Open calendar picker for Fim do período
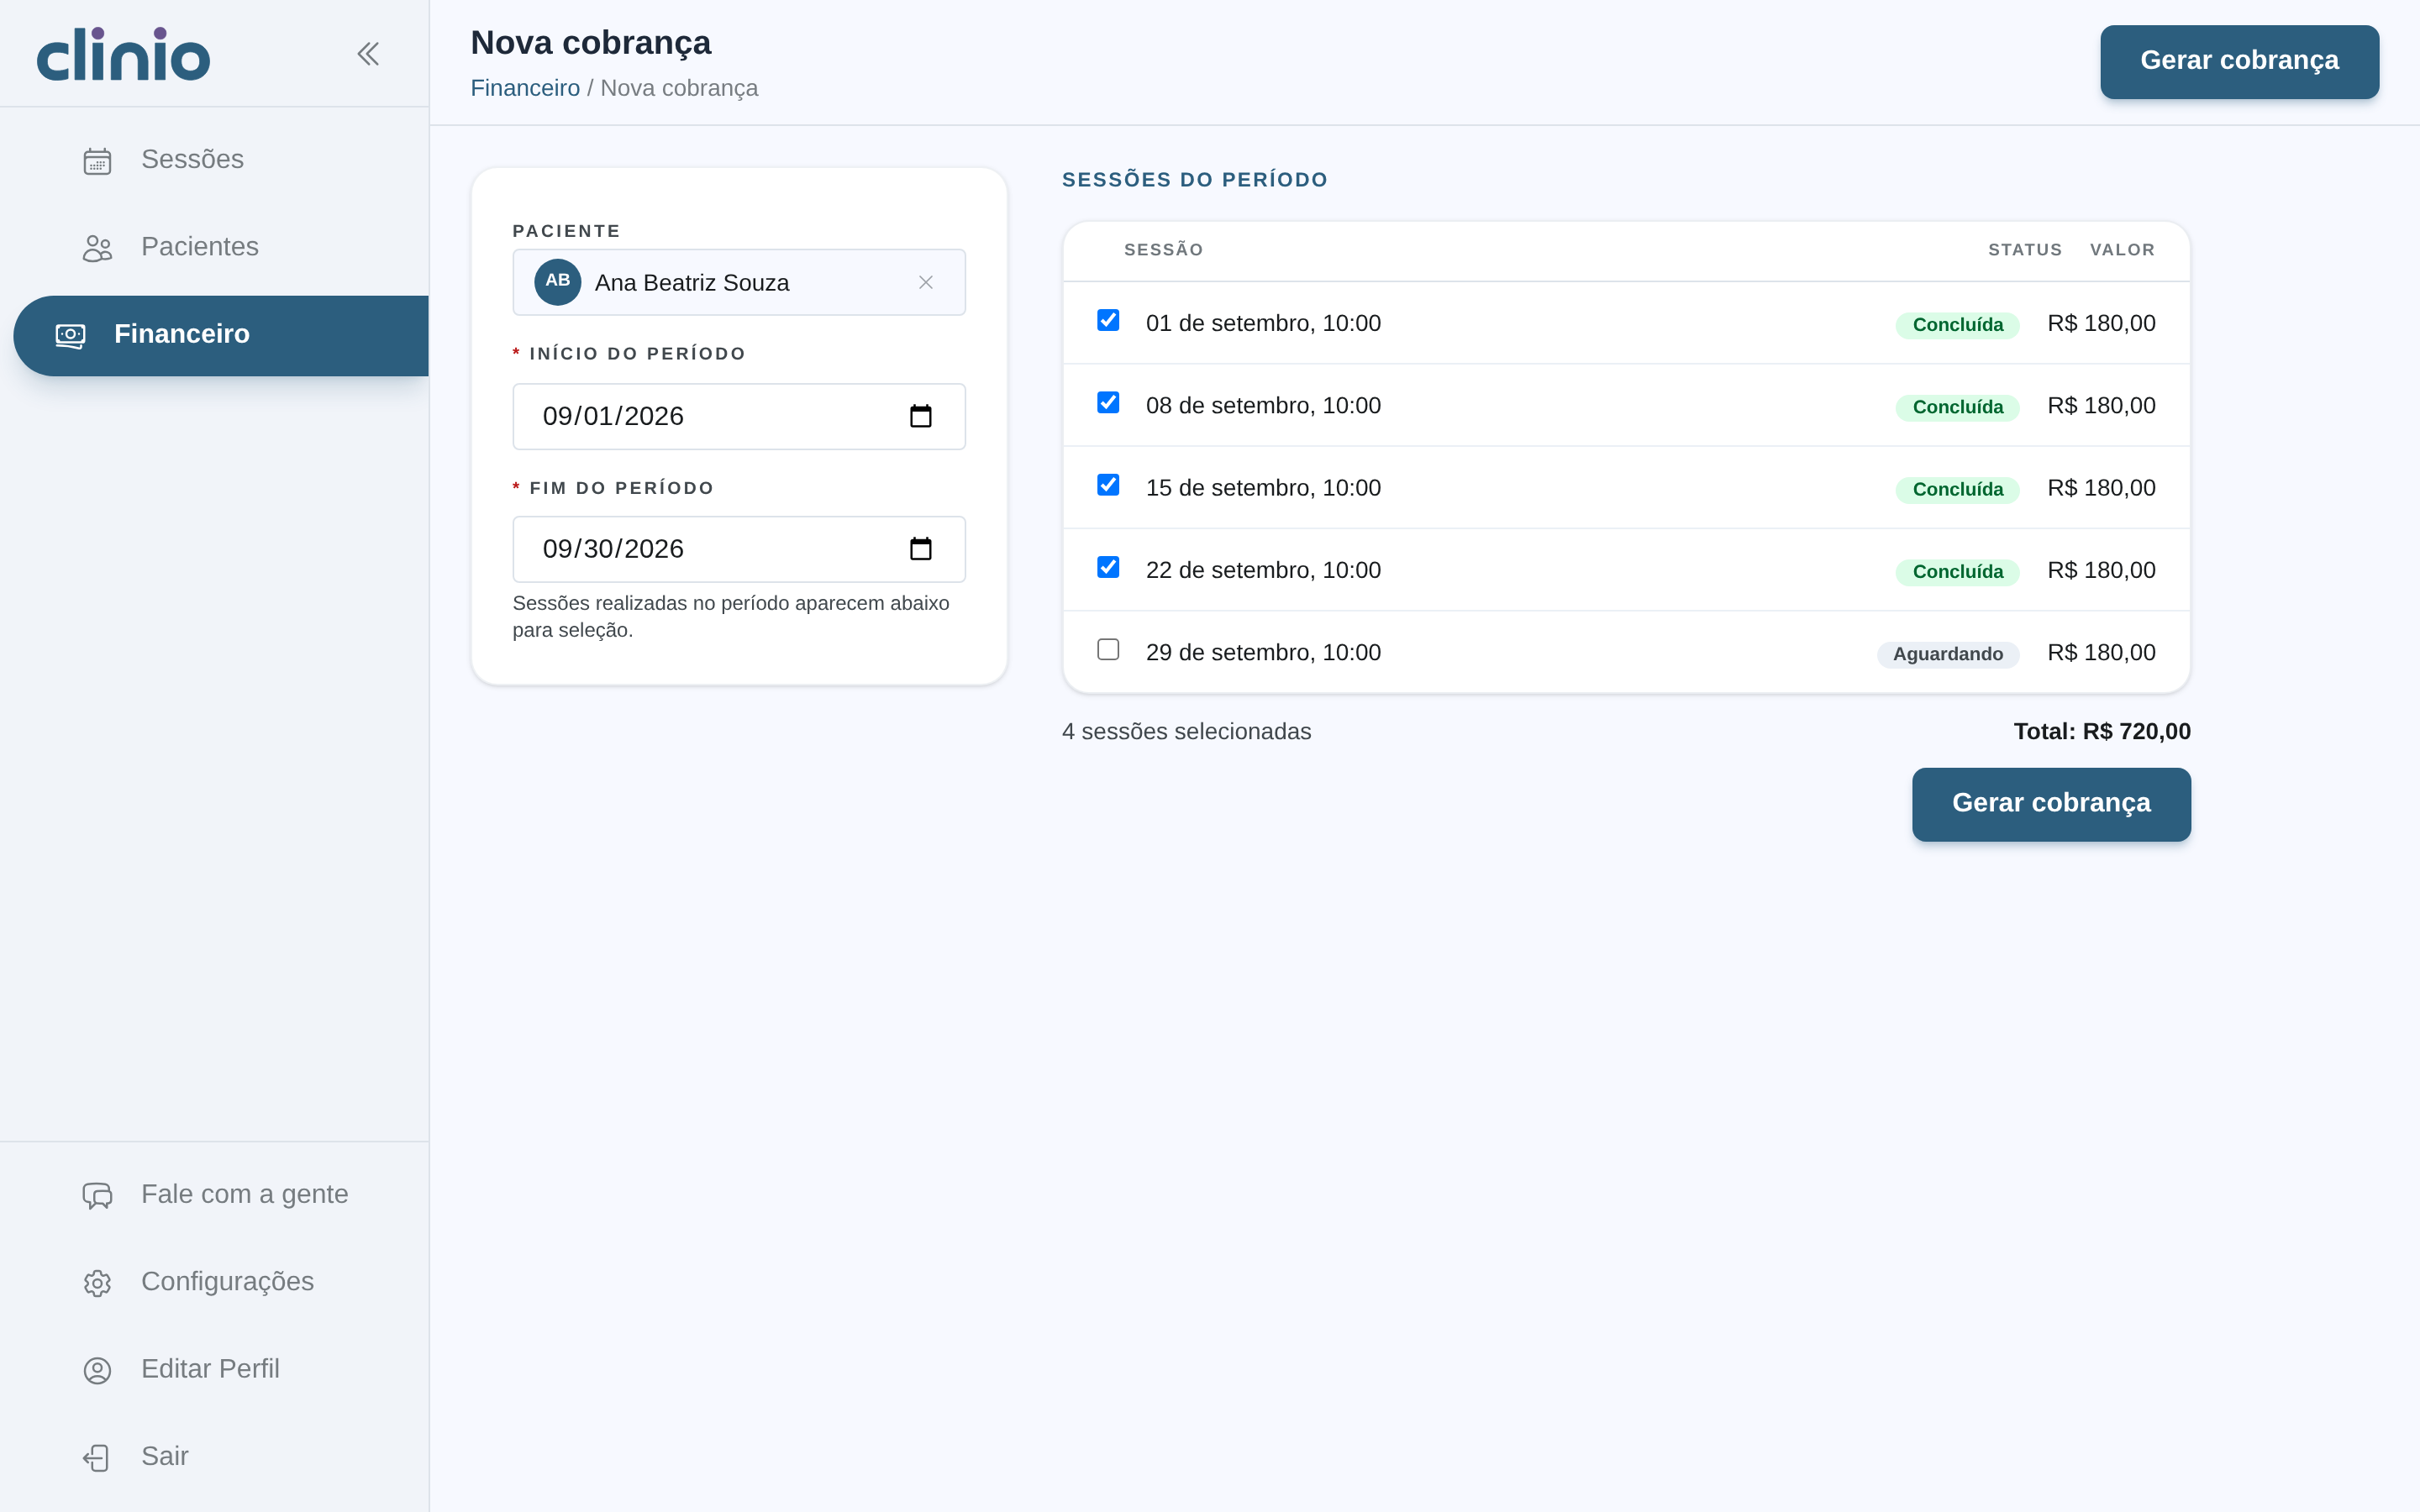The image size is (2420, 1512). 921,549
